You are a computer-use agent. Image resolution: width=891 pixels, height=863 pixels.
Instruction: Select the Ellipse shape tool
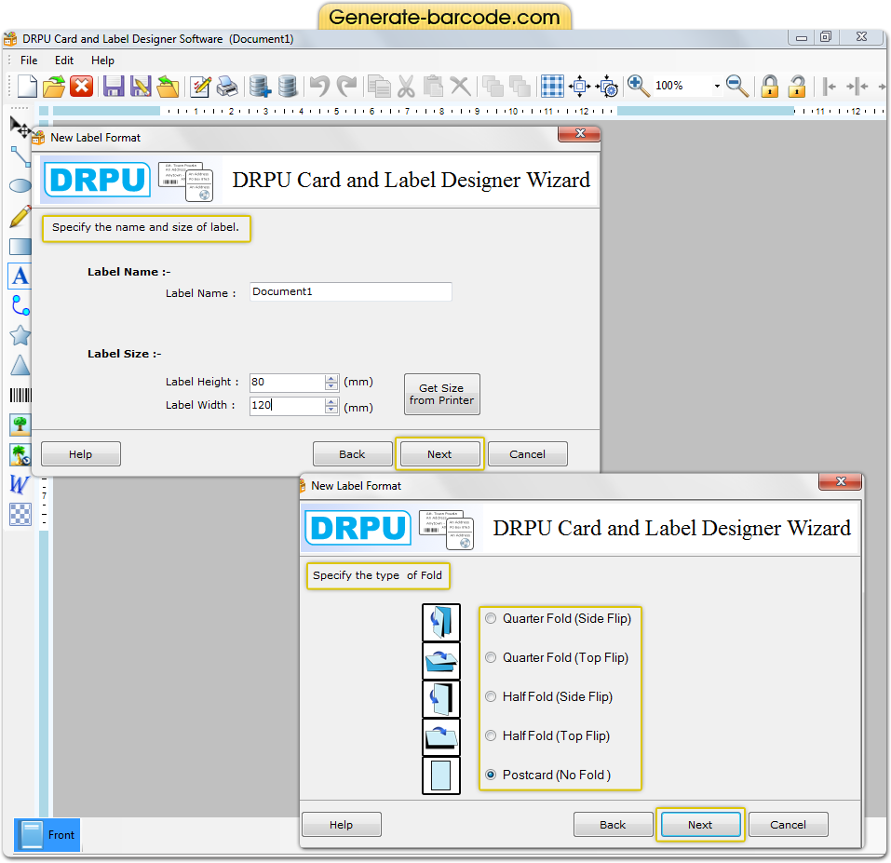click(x=20, y=185)
